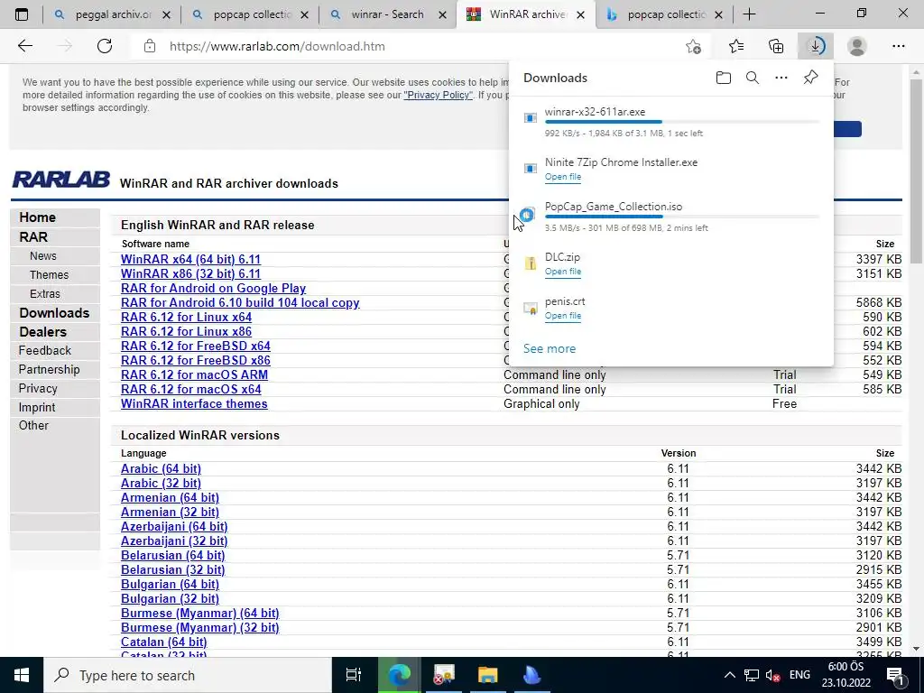Screen dimensions: 924x693
Task: Open the tab actions menu
Action: coord(22,14)
